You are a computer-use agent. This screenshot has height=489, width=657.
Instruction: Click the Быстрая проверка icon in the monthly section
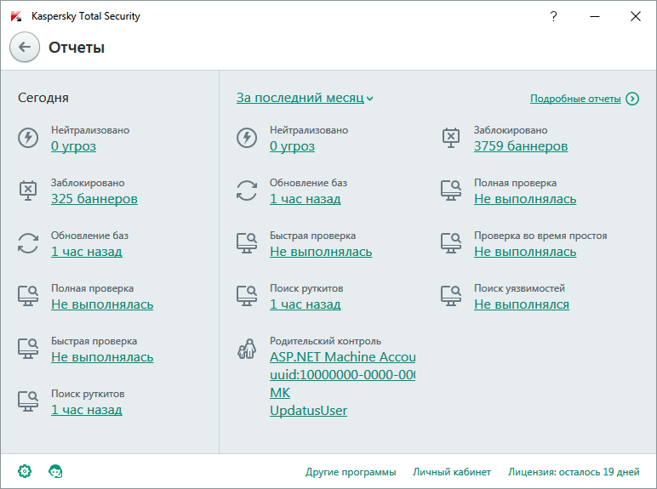[x=247, y=243]
